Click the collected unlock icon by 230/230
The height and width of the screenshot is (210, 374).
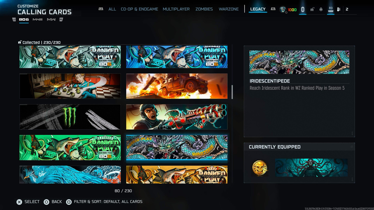pyautogui.click(x=20, y=42)
